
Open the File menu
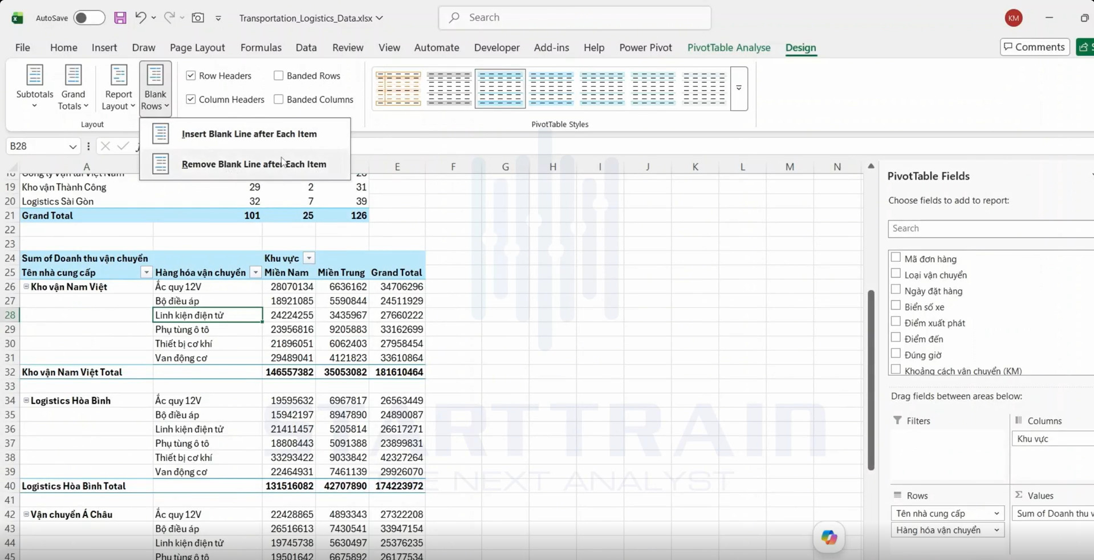[x=23, y=47]
